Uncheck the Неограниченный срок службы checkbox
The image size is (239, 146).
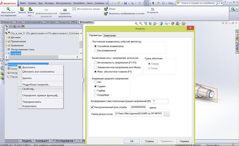point(93,107)
